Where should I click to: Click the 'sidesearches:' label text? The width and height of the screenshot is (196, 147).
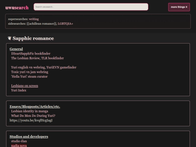pyautogui.click(x=17, y=24)
